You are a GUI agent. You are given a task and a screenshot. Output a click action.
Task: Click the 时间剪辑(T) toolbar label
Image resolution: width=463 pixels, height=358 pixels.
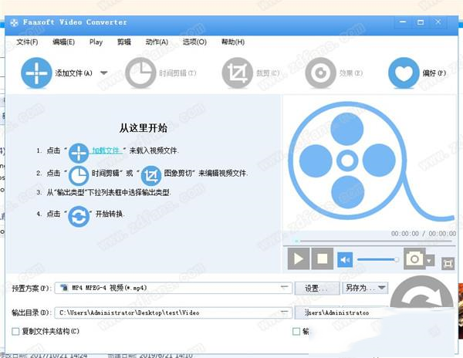point(177,73)
